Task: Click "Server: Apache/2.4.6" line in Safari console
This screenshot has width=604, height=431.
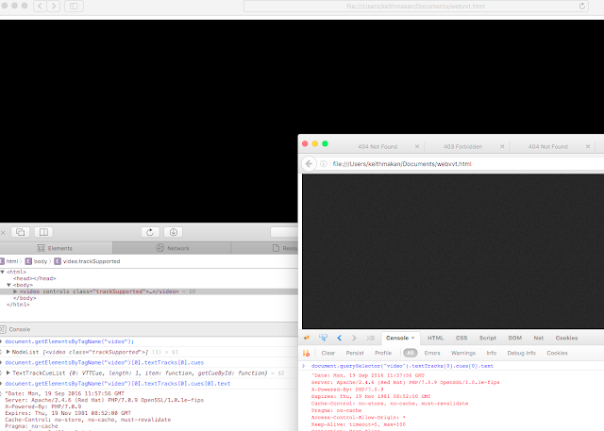Action: [105, 400]
